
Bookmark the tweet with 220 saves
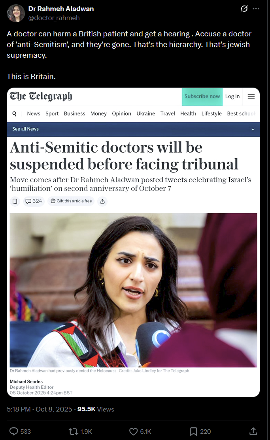193,431
